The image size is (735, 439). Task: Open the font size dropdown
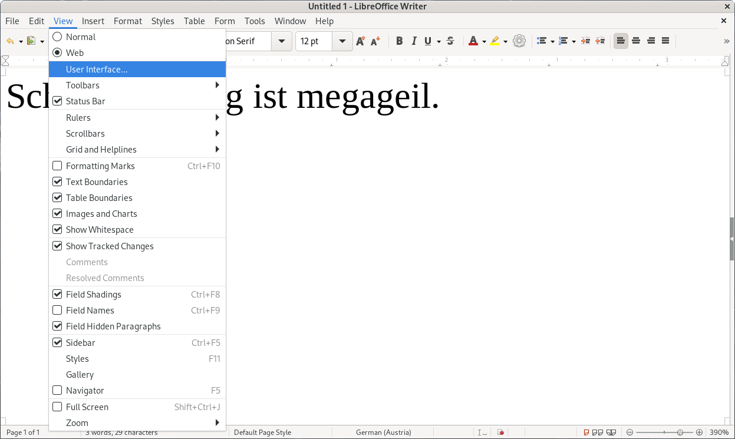point(342,41)
